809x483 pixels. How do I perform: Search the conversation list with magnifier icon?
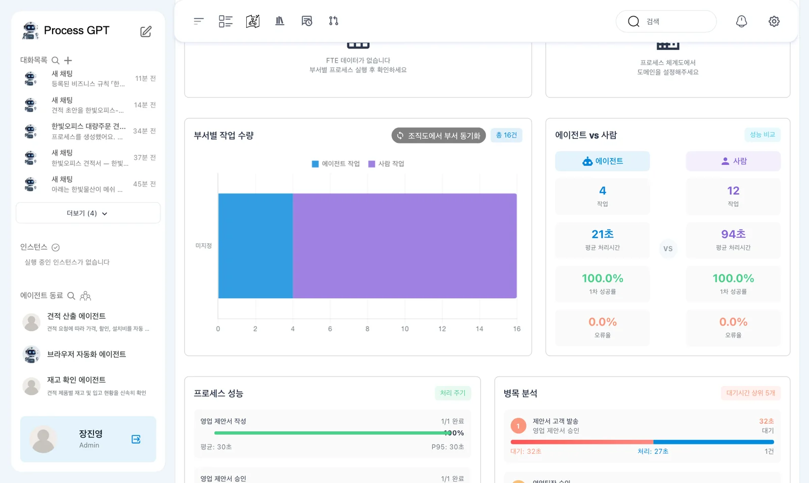pos(56,60)
